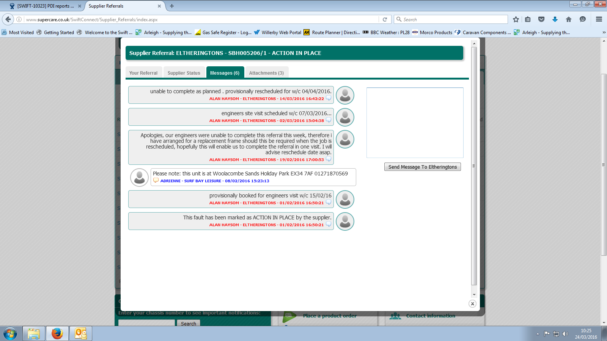Open the Firefox downloads arrow

[555, 19]
